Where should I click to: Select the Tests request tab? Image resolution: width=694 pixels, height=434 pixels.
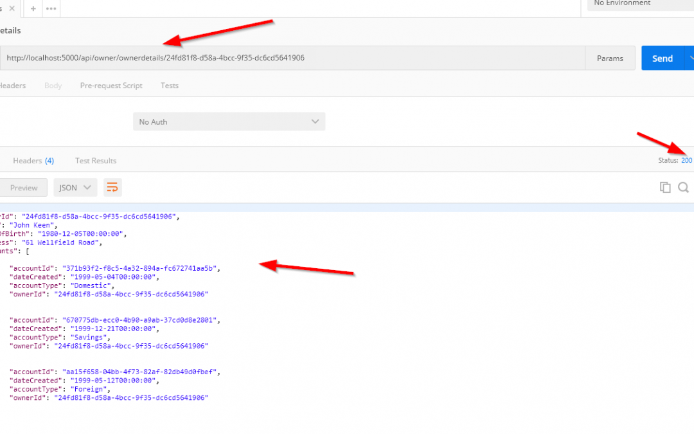click(170, 86)
